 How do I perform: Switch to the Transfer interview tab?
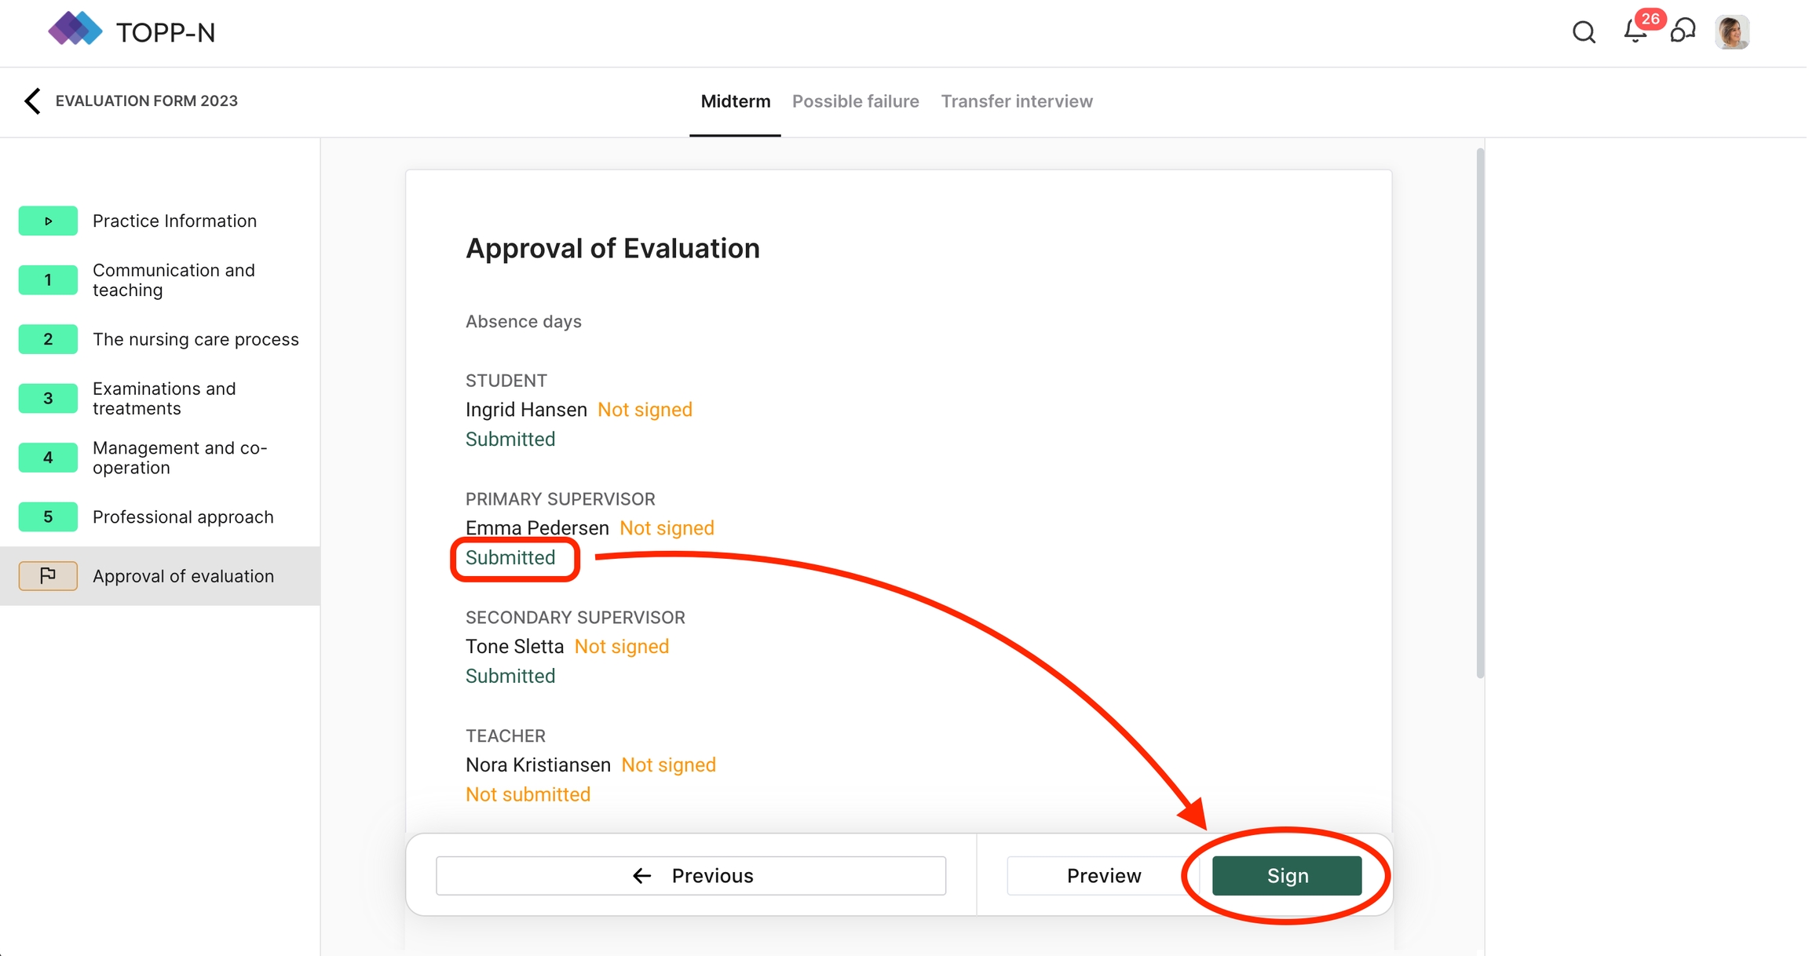click(1017, 101)
